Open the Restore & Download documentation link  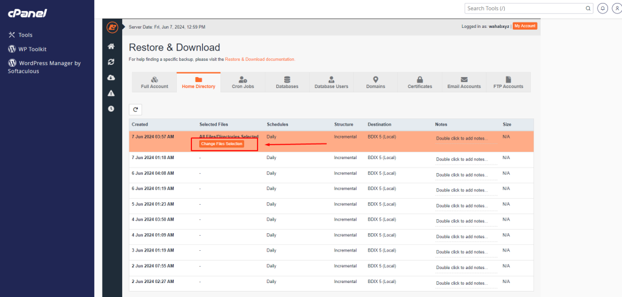(259, 60)
